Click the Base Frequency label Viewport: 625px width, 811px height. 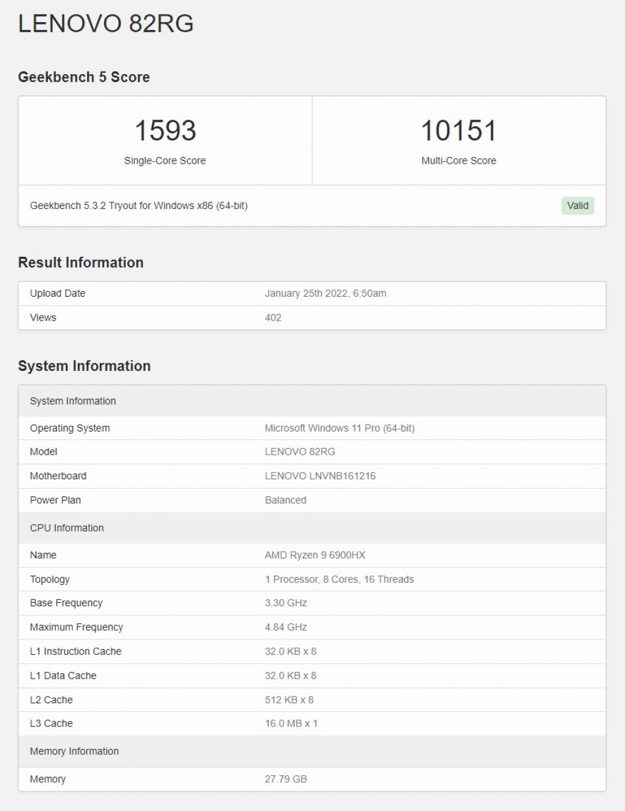pos(66,603)
